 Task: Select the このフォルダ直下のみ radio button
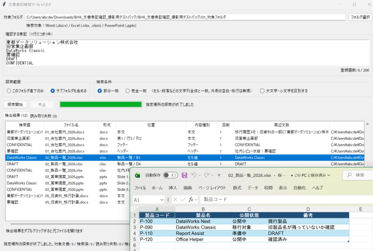coord(9,91)
